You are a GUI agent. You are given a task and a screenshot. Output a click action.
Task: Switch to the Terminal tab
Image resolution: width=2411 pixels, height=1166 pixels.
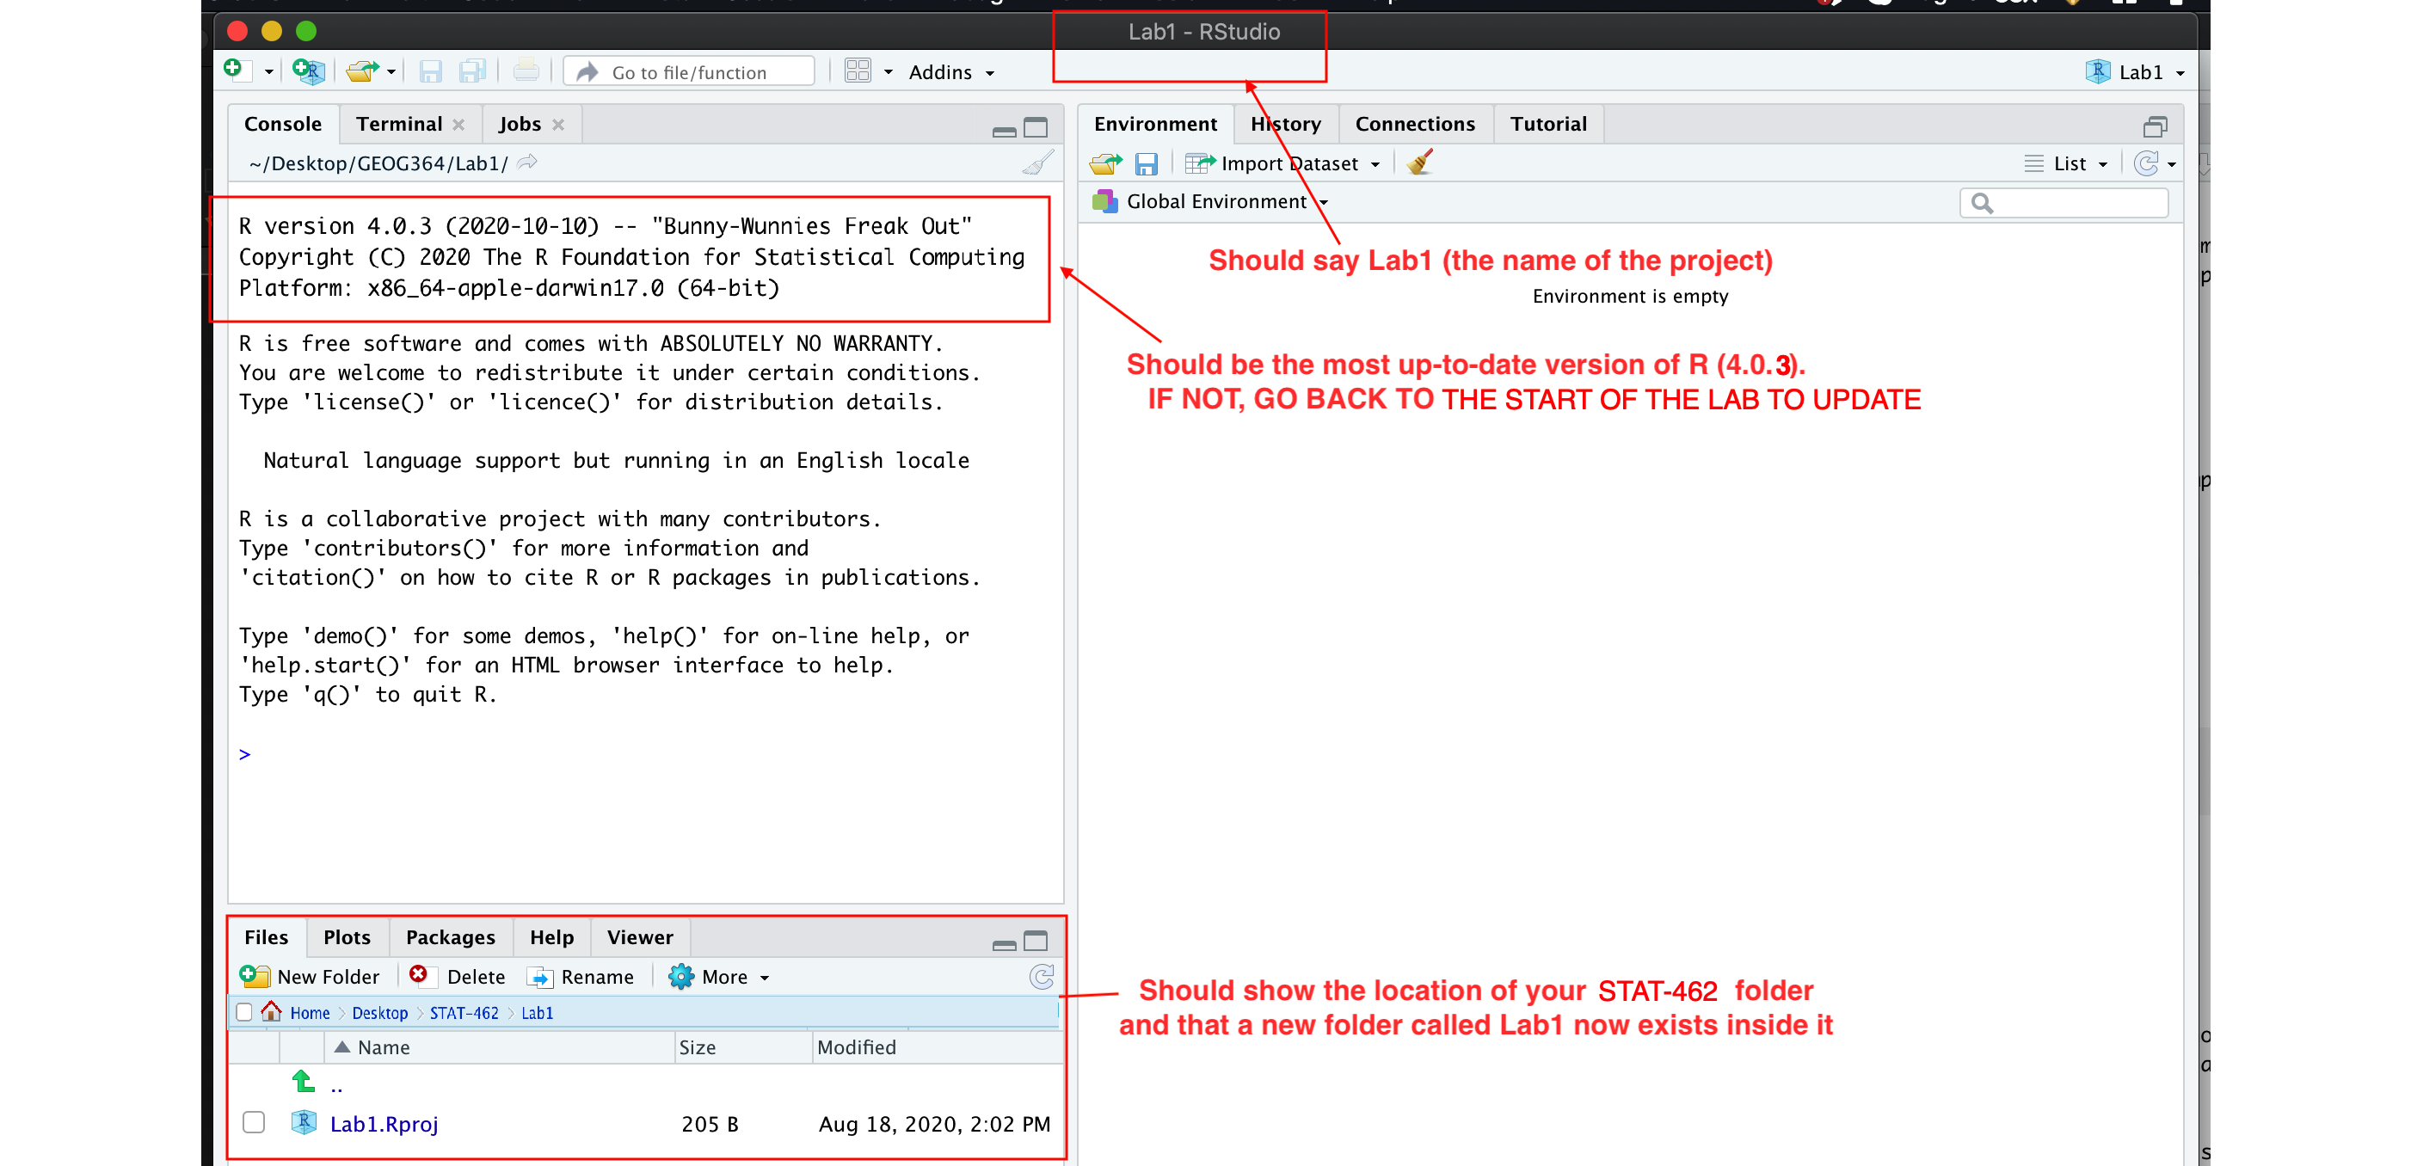401,123
